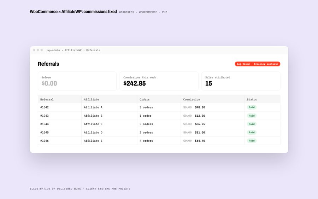The height and width of the screenshot is (199, 318).
Task: Click the Before $0.00 card
Action: pos(77,81)
